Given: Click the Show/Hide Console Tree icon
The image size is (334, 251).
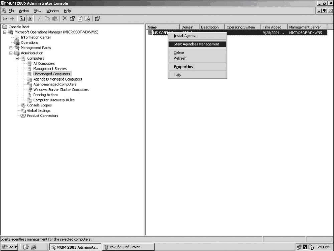Looking at the screenshot, I should (x=30, y=19).
